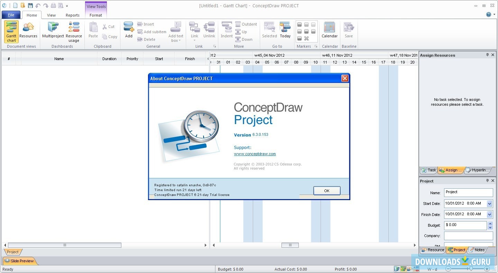Open the Slide Preview tab

click(x=19, y=261)
